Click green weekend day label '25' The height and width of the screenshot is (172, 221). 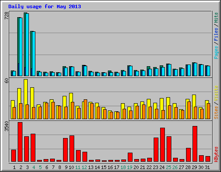tap(168, 167)
